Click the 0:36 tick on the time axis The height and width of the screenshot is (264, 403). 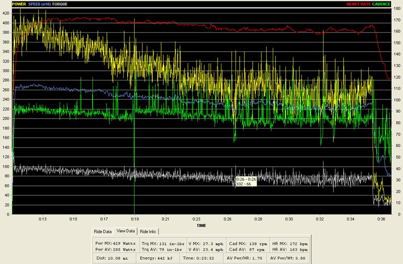pyautogui.click(x=381, y=219)
